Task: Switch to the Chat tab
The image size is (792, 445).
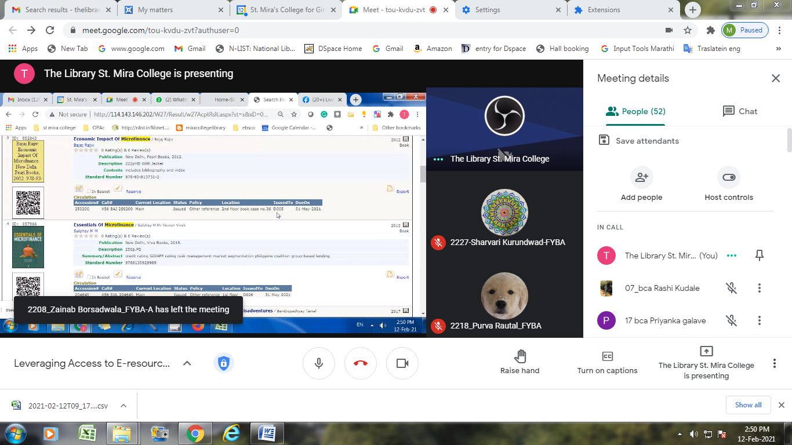Action: [740, 111]
